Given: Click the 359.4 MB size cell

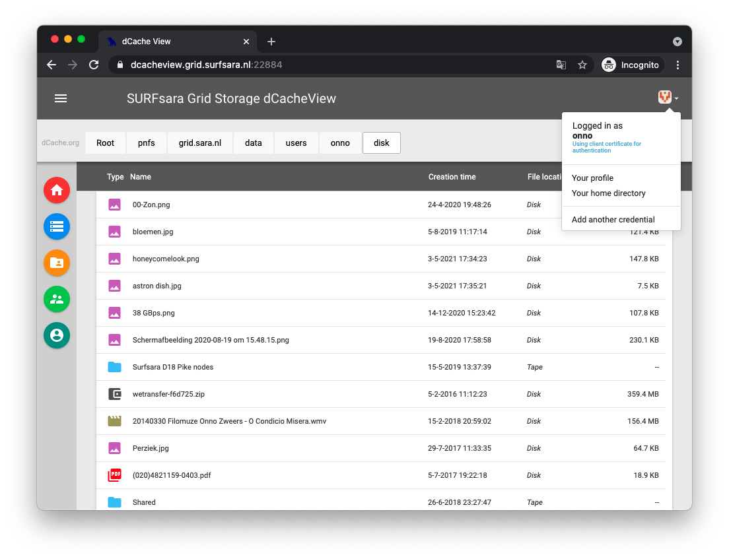Looking at the screenshot, I should click(x=643, y=394).
